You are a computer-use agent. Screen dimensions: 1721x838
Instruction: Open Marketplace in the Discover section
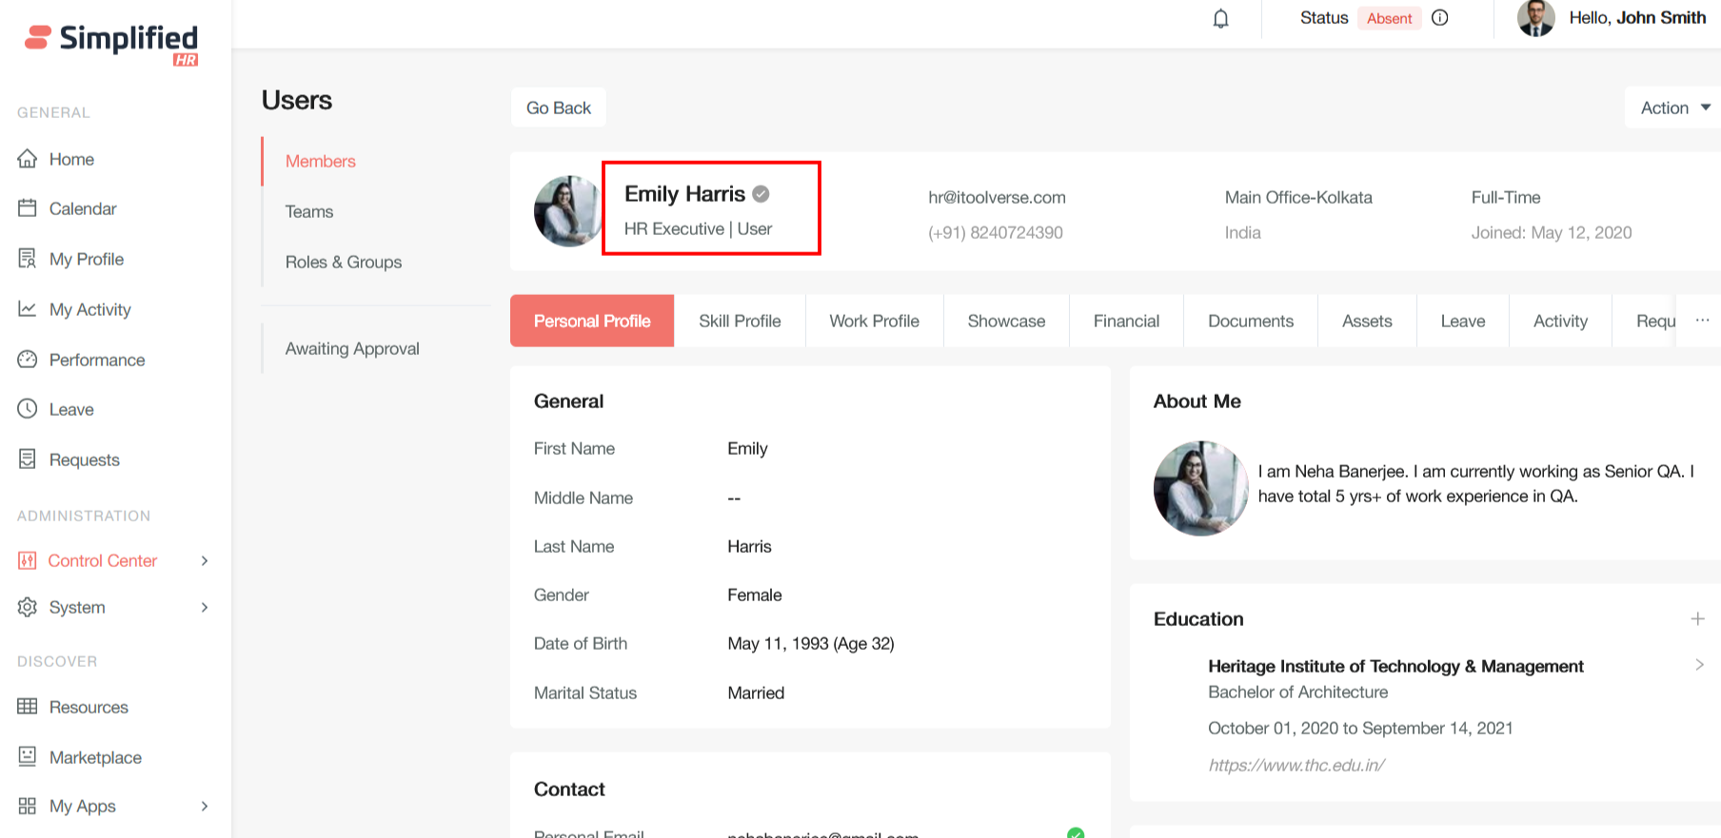pos(95,757)
